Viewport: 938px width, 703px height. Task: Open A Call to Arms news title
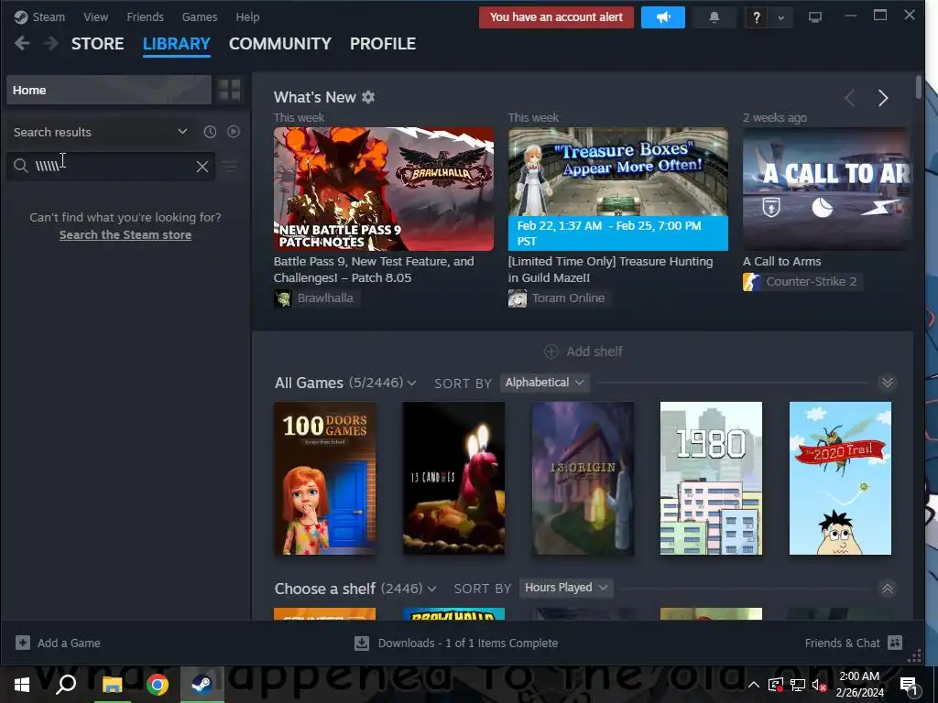click(x=781, y=261)
